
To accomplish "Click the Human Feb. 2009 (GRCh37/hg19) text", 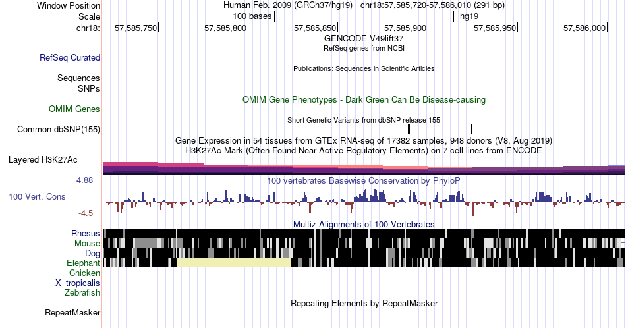I will point(288,5).
